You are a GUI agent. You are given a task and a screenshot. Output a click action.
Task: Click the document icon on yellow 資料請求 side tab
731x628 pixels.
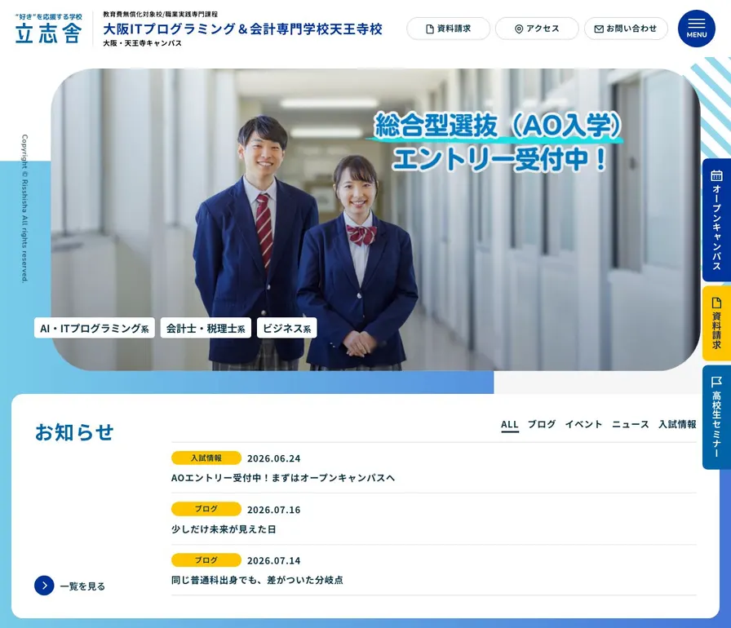(x=716, y=303)
